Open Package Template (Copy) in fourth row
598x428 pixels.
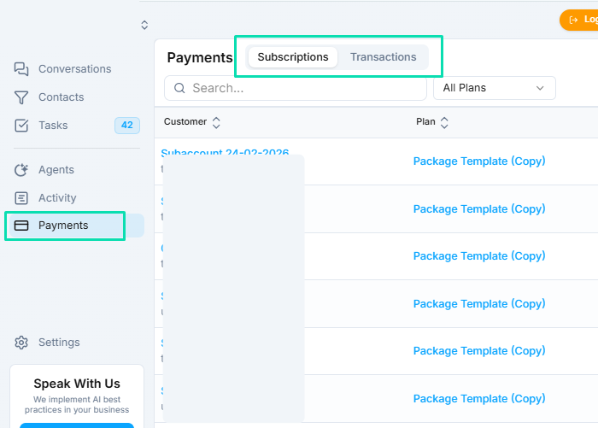pyautogui.click(x=479, y=304)
